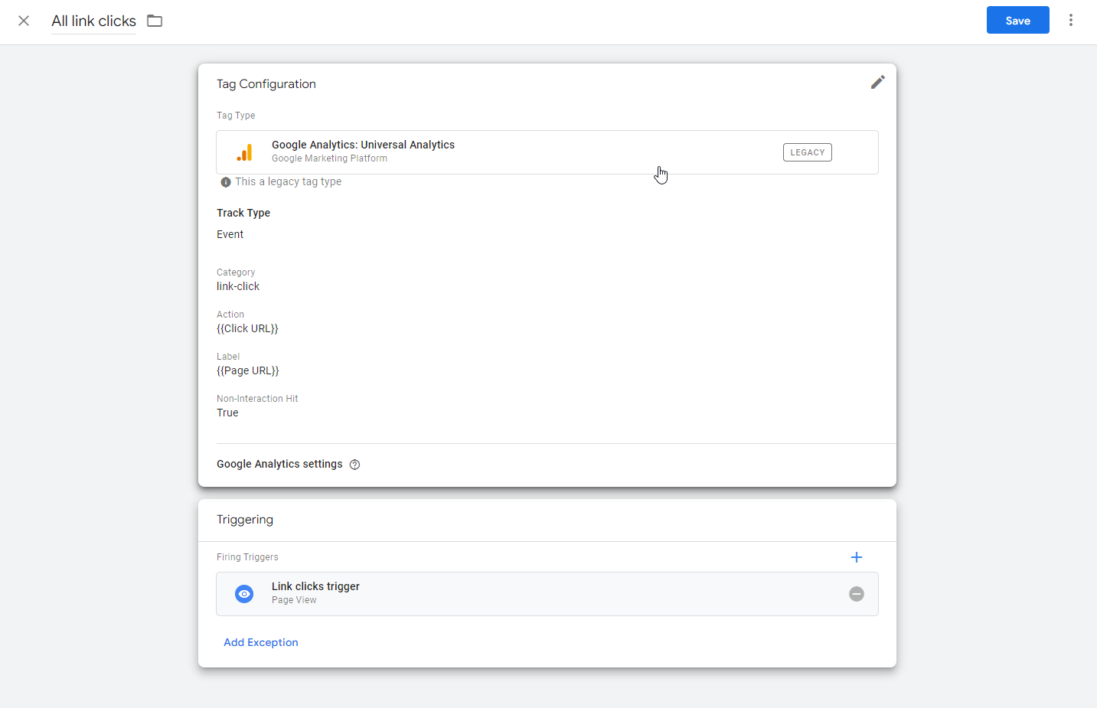The height and width of the screenshot is (708, 1097).
Task: Open the folder icon next to tag name
Action: (155, 21)
